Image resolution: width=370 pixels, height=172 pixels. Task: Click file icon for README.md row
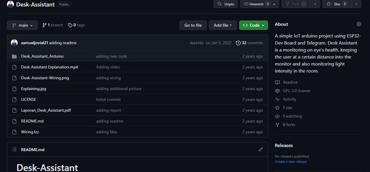pos(14,121)
